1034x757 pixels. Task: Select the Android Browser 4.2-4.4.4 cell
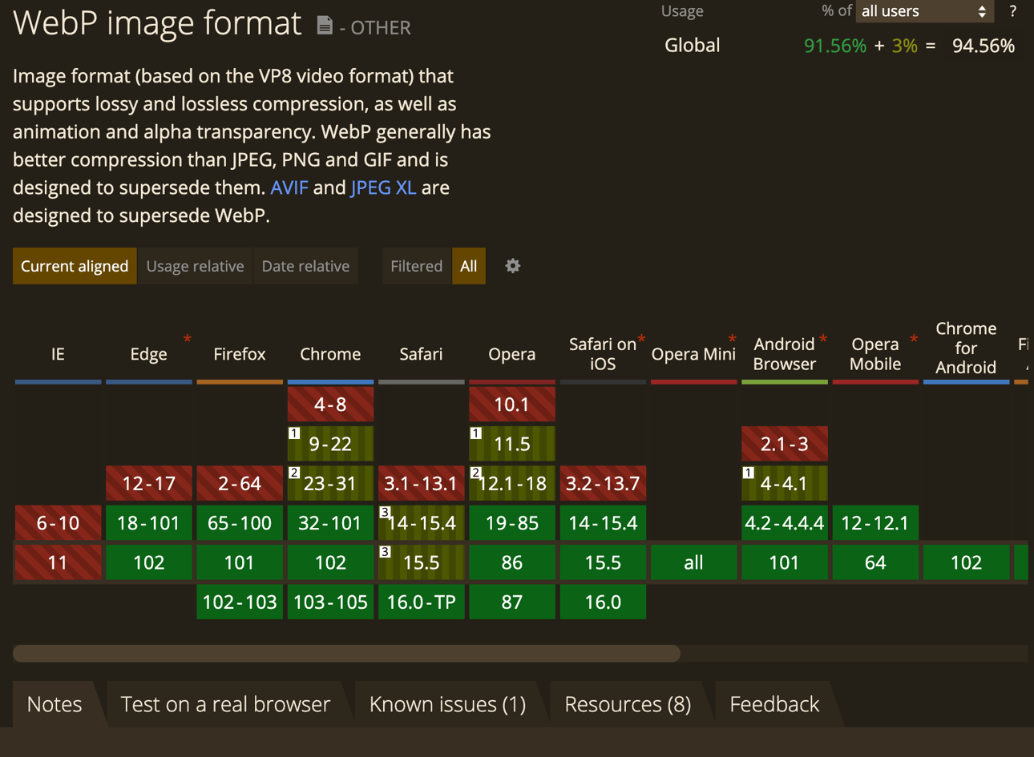pos(785,523)
